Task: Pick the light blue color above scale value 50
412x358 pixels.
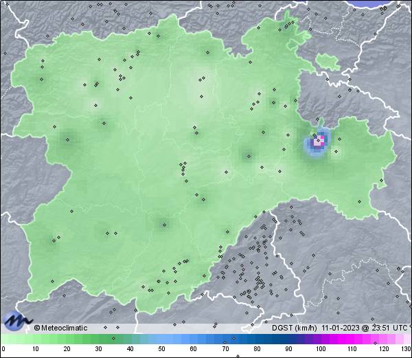Action: (161, 339)
